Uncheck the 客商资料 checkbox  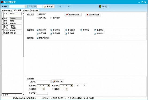point(37,34)
